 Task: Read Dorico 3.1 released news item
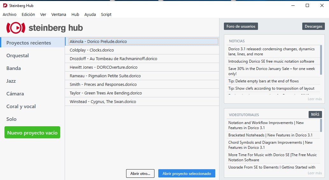(273, 51)
